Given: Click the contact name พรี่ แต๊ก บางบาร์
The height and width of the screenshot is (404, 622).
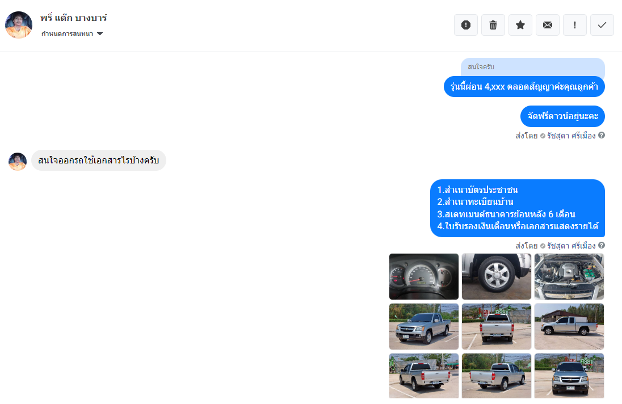Looking at the screenshot, I should [x=74, y=18].
